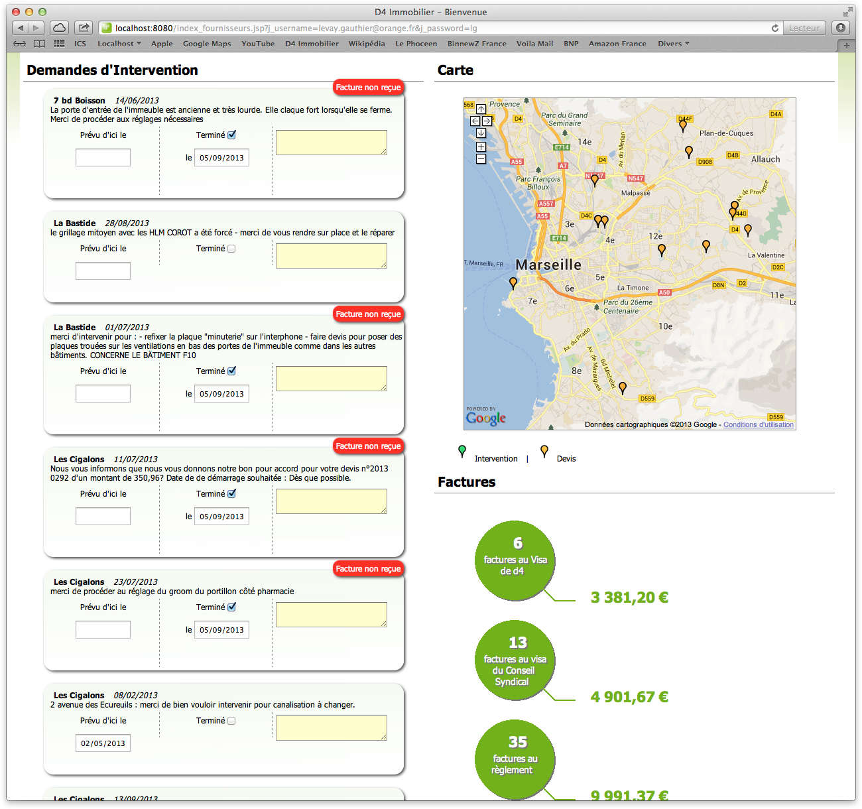This screenshot has height=809, width=862.
Task: Pan the map up with arrow control
Action: tap(481, 109)
